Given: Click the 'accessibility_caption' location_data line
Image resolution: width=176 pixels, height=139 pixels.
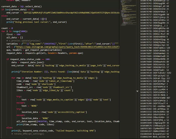Looking at the screenshot, I should tap(54, 112).
